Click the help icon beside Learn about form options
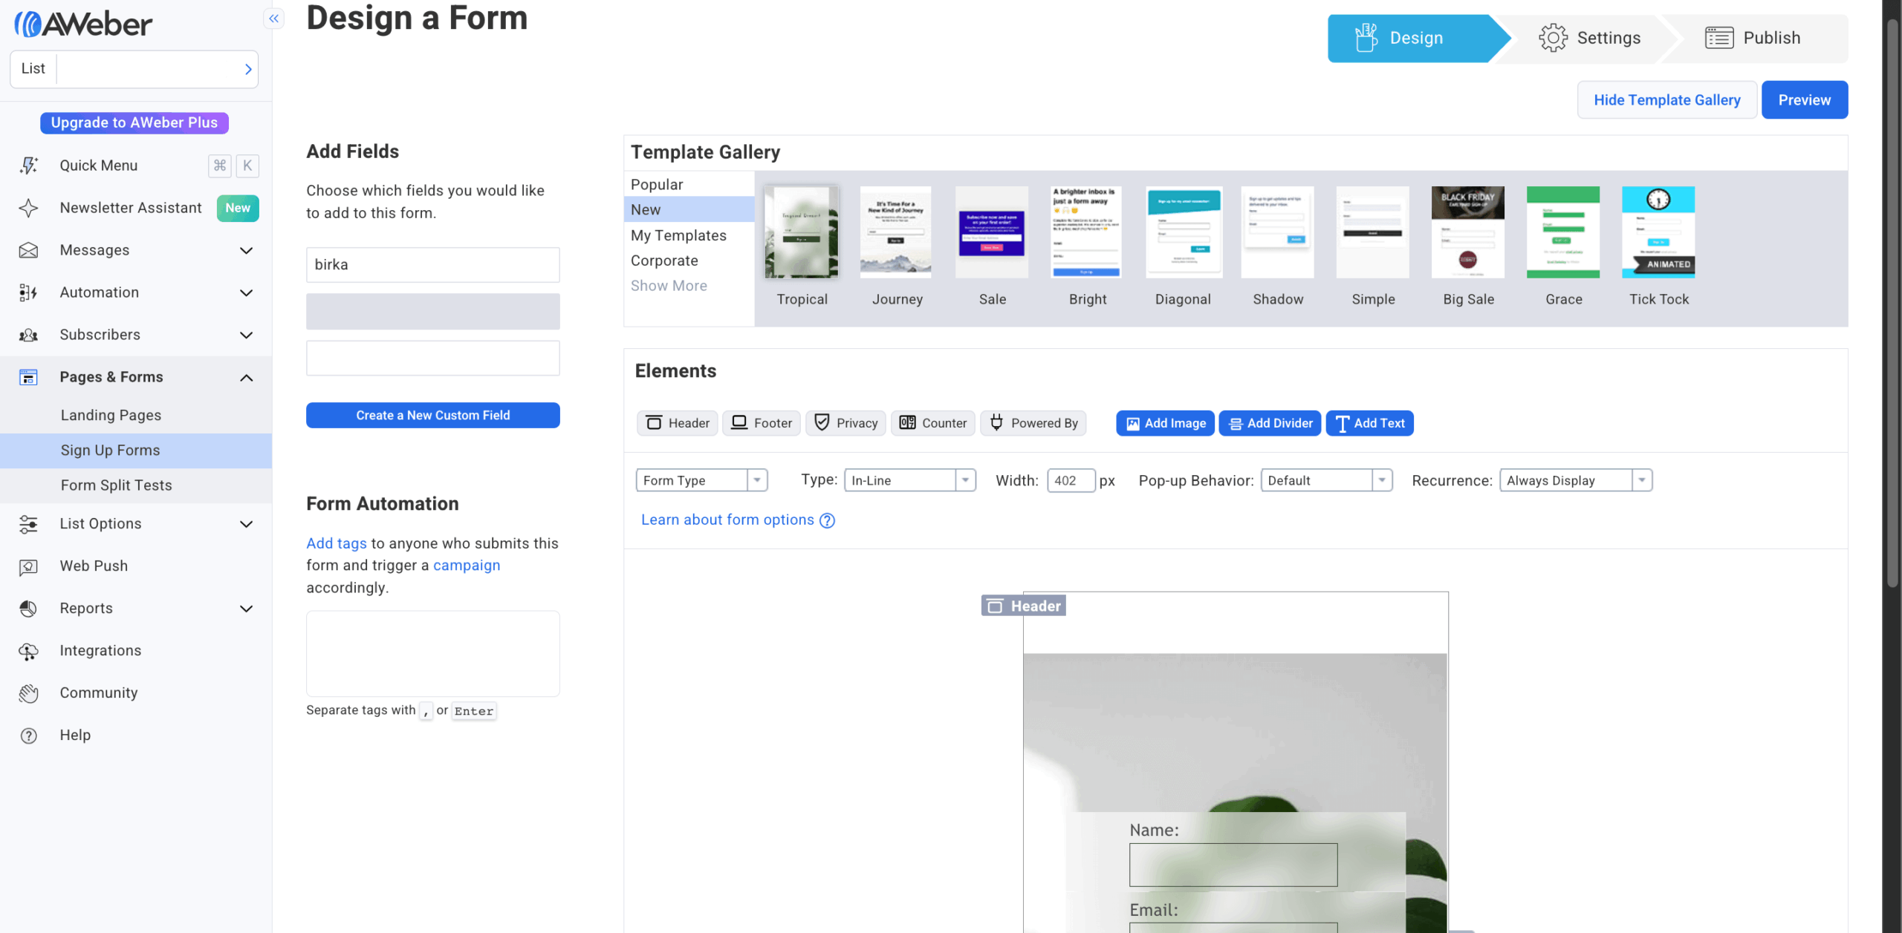This screenshot has width=1902, height=933. 827,520
